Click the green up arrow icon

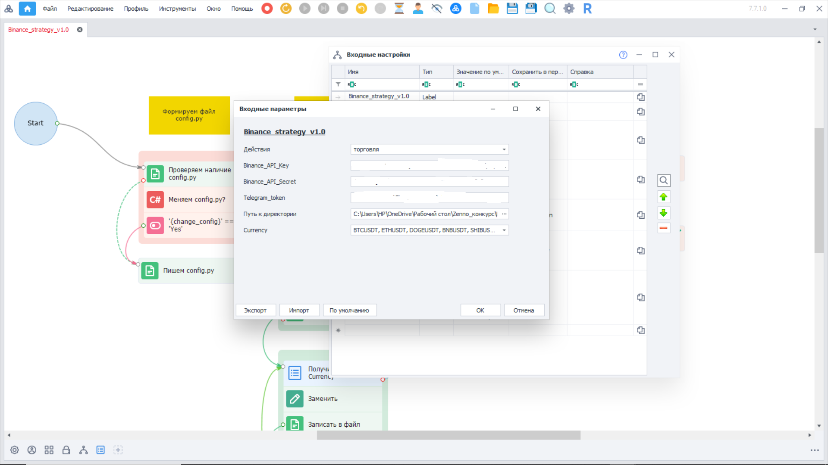[663, 197]
